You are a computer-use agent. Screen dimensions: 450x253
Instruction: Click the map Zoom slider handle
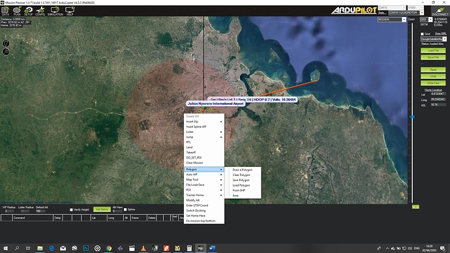pos(412,117)
